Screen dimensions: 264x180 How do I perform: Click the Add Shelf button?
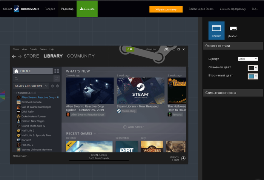coord(134,127)
